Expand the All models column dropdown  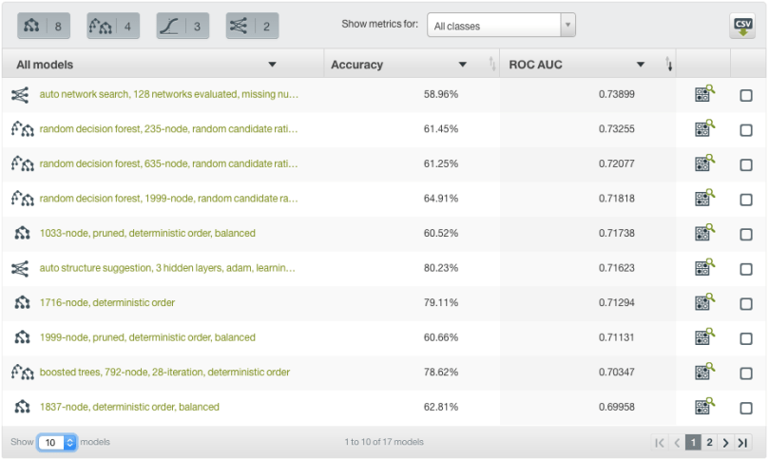273,65
